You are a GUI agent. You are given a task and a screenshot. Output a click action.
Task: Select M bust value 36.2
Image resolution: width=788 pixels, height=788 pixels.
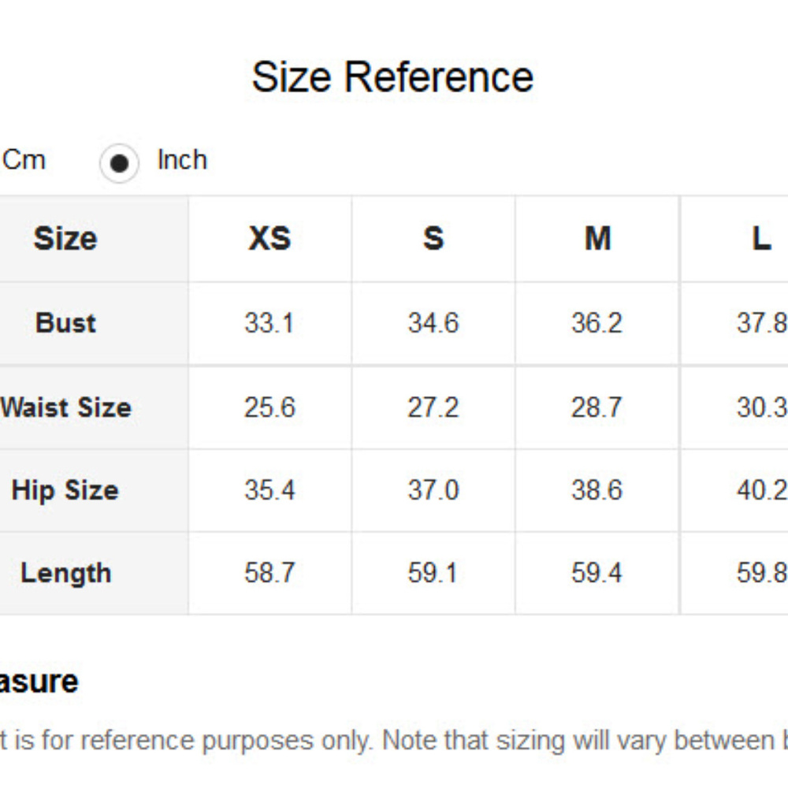tap(597, 322)
